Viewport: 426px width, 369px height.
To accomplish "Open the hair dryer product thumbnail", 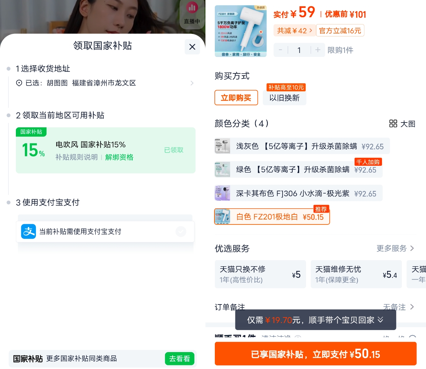I will 241,31.
